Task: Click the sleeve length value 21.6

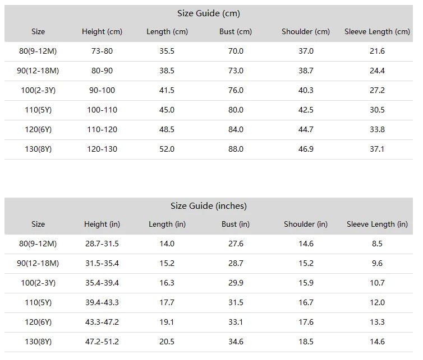Action: pos(377,51)
